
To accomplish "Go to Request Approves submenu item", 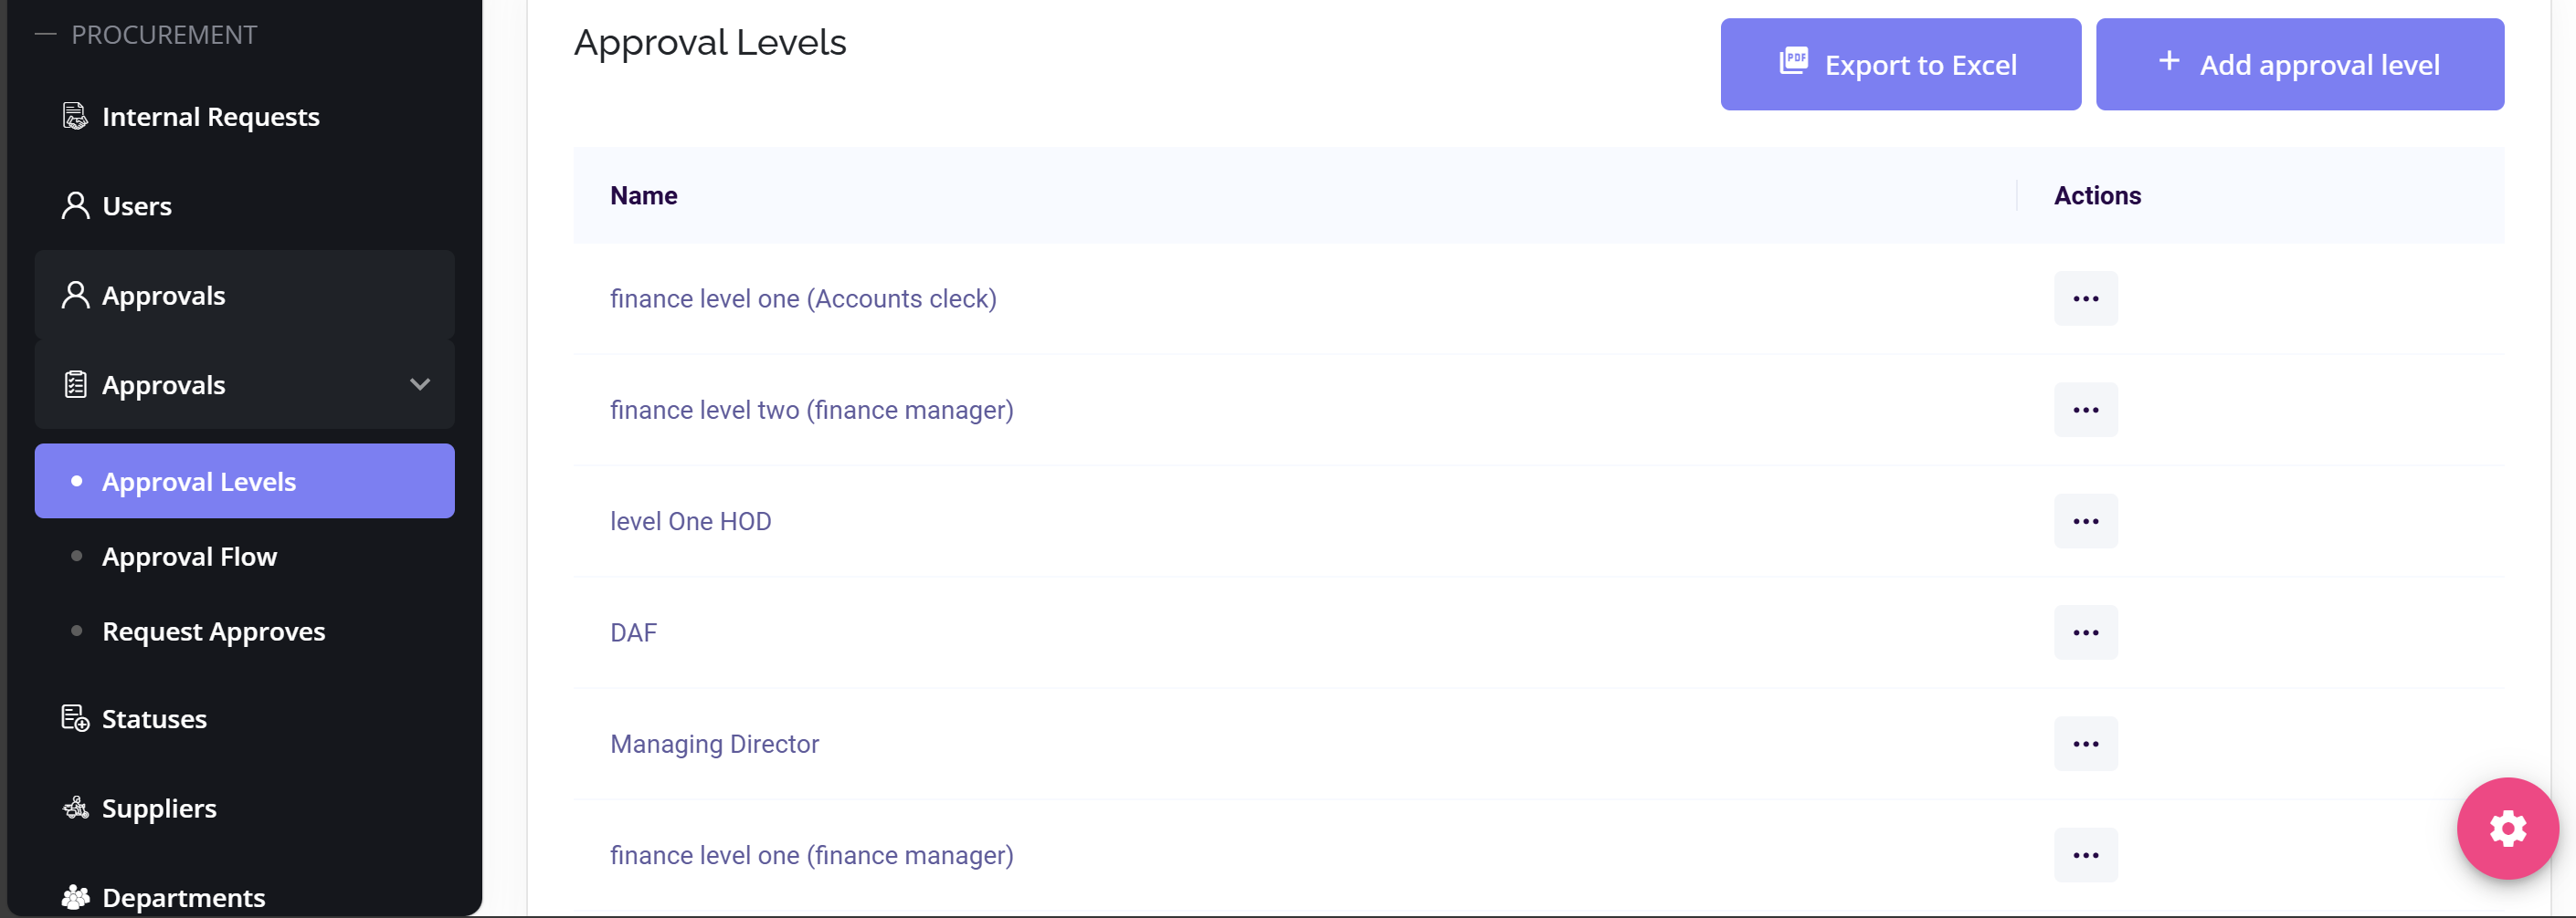I will 213,631.
